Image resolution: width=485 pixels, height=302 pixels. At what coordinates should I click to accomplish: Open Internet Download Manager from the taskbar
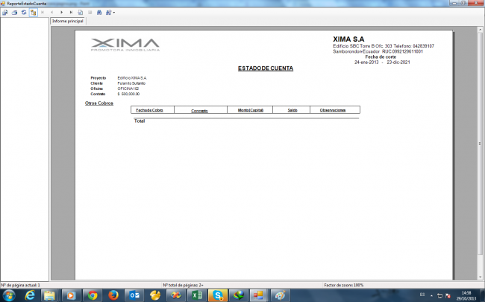point(239,295)
